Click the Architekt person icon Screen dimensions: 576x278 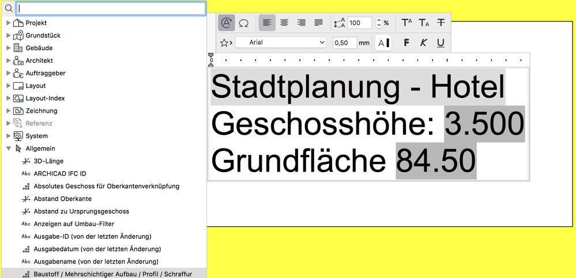click(x=18, y=60)
